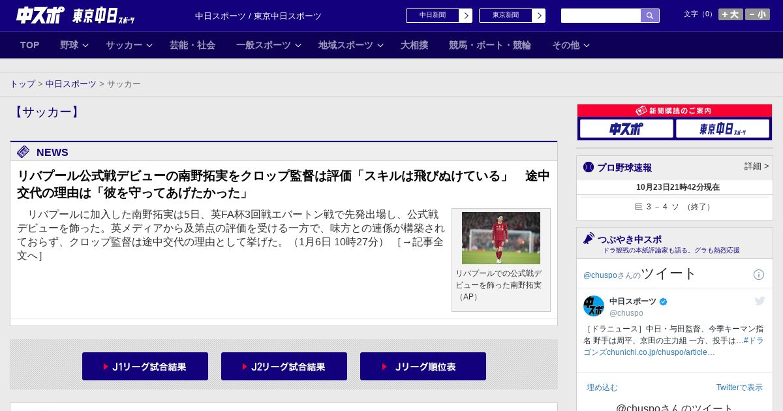Click the Twitter info icon
783x411 pixels.
click(x=759, y=275)
